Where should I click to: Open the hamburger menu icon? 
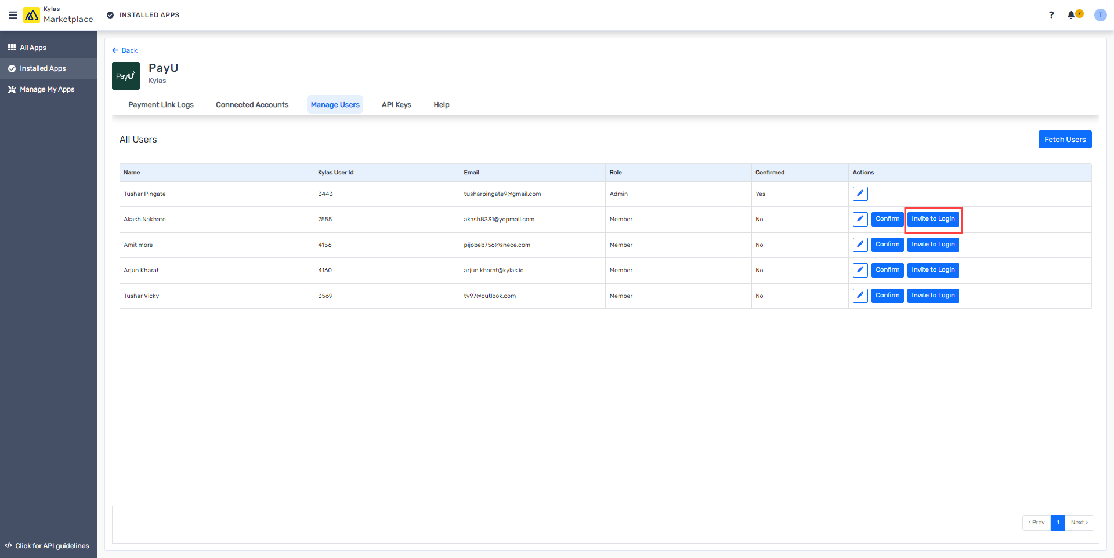[13, 15]
